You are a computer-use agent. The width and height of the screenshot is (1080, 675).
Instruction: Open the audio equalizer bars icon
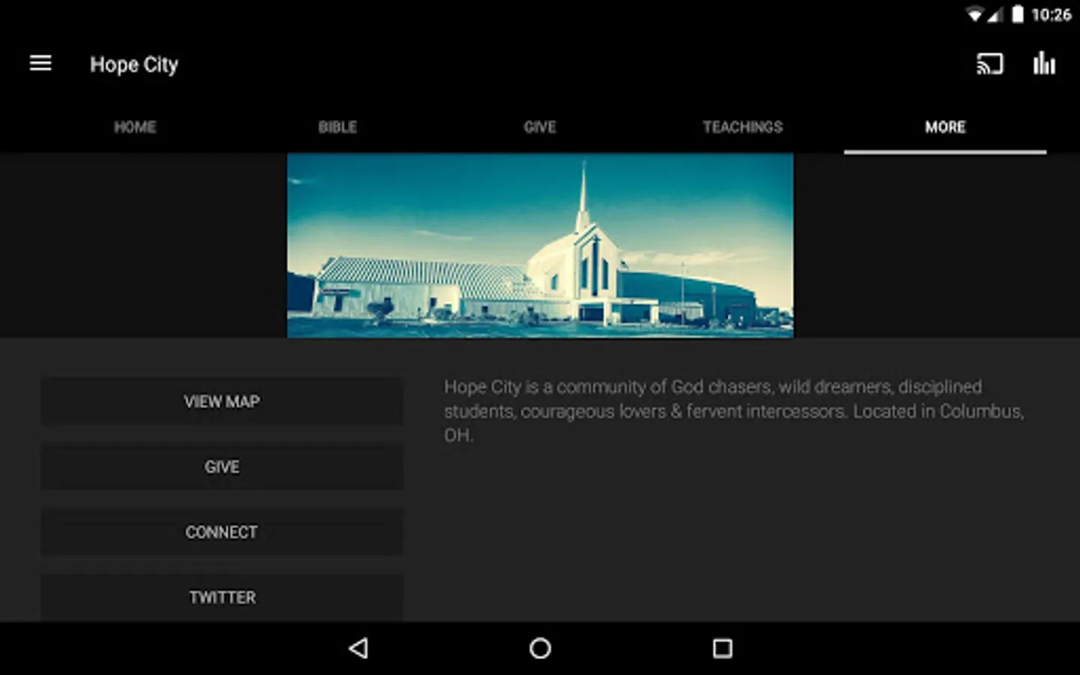(x=1044, y=64)
